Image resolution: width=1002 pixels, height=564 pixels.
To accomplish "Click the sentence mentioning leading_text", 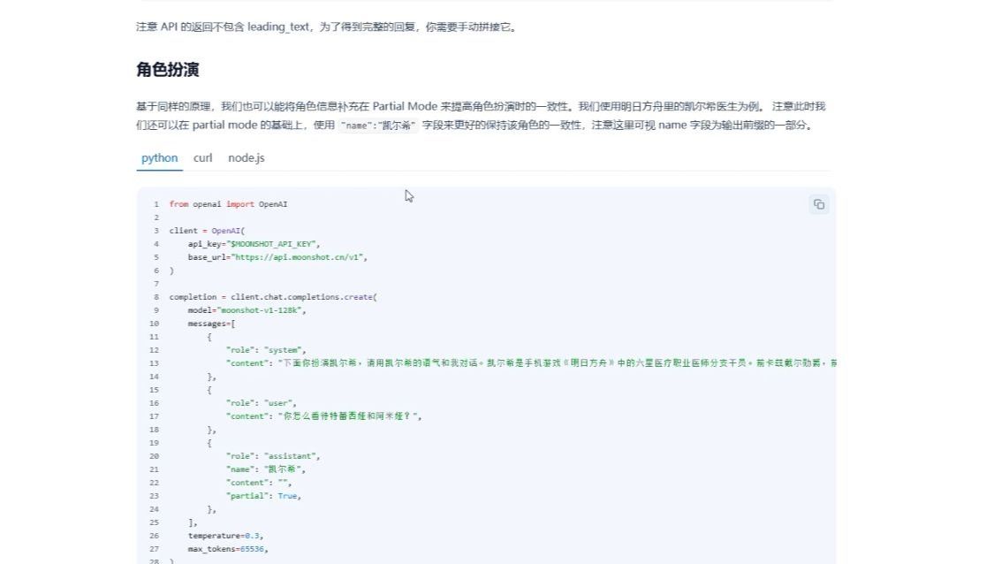I will pos(327,27).
